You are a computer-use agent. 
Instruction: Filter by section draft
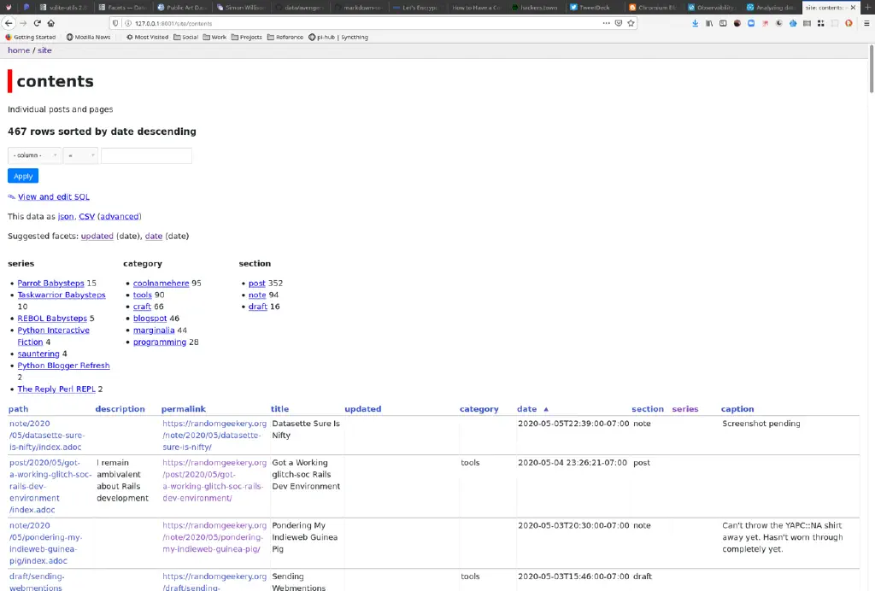257,307
